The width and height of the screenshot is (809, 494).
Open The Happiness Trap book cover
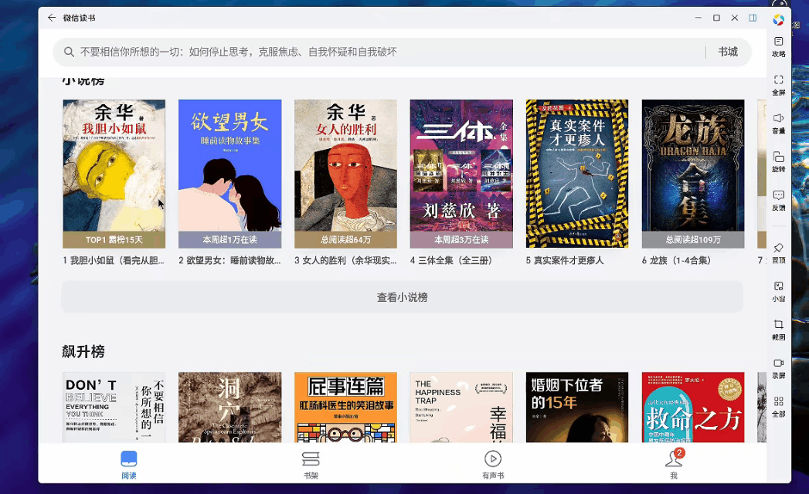click(x=462, y=408)
